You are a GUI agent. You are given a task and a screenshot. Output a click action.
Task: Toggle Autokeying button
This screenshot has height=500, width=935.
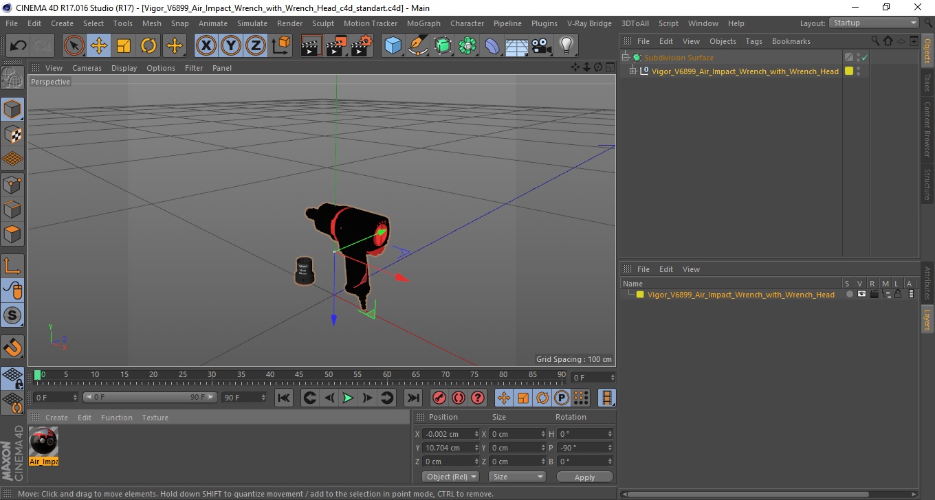[458, 398]
